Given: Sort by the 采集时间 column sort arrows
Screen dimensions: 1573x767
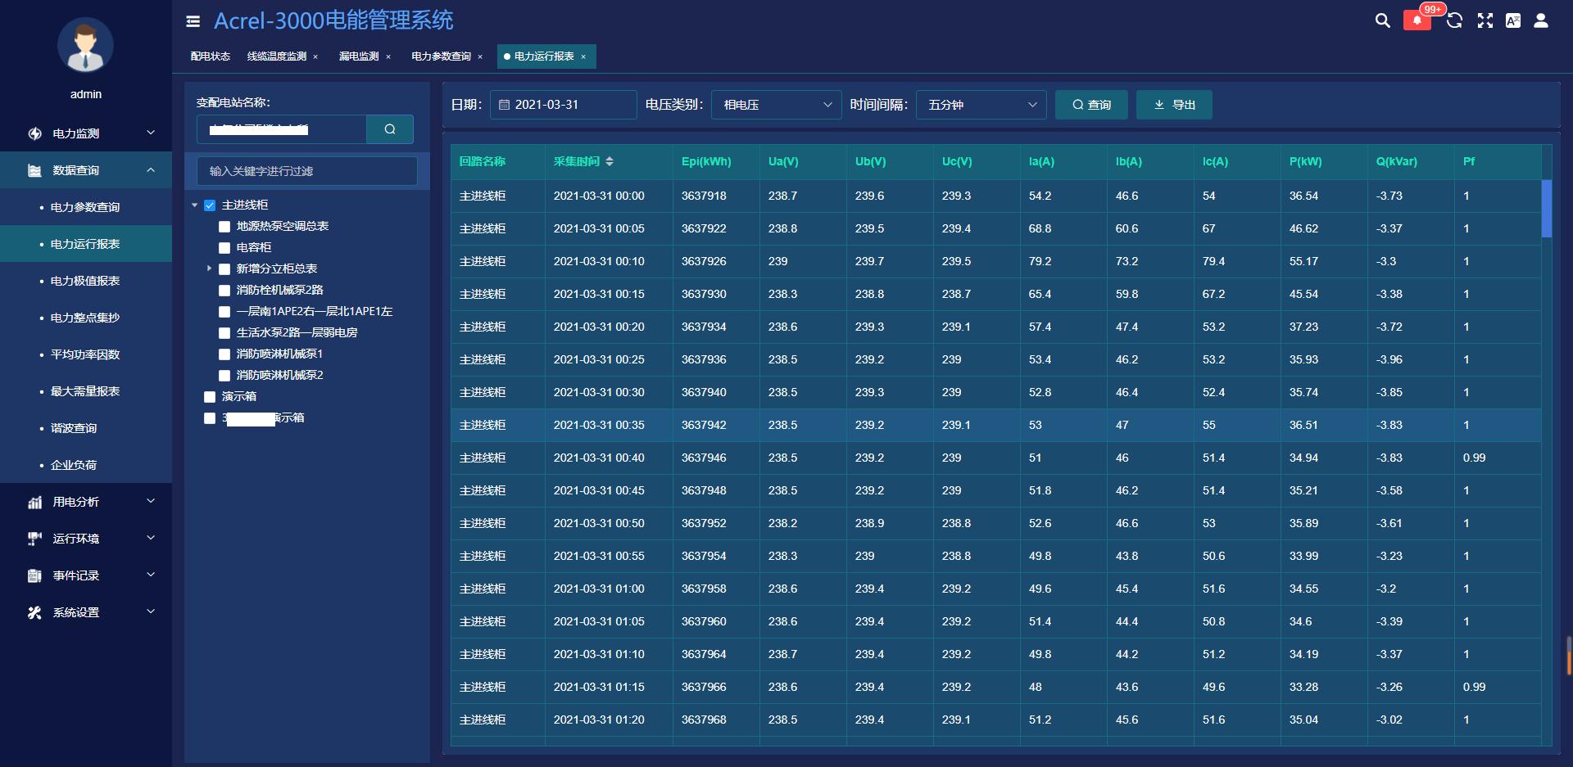Looking at the screenshot, I should (610, 162).
